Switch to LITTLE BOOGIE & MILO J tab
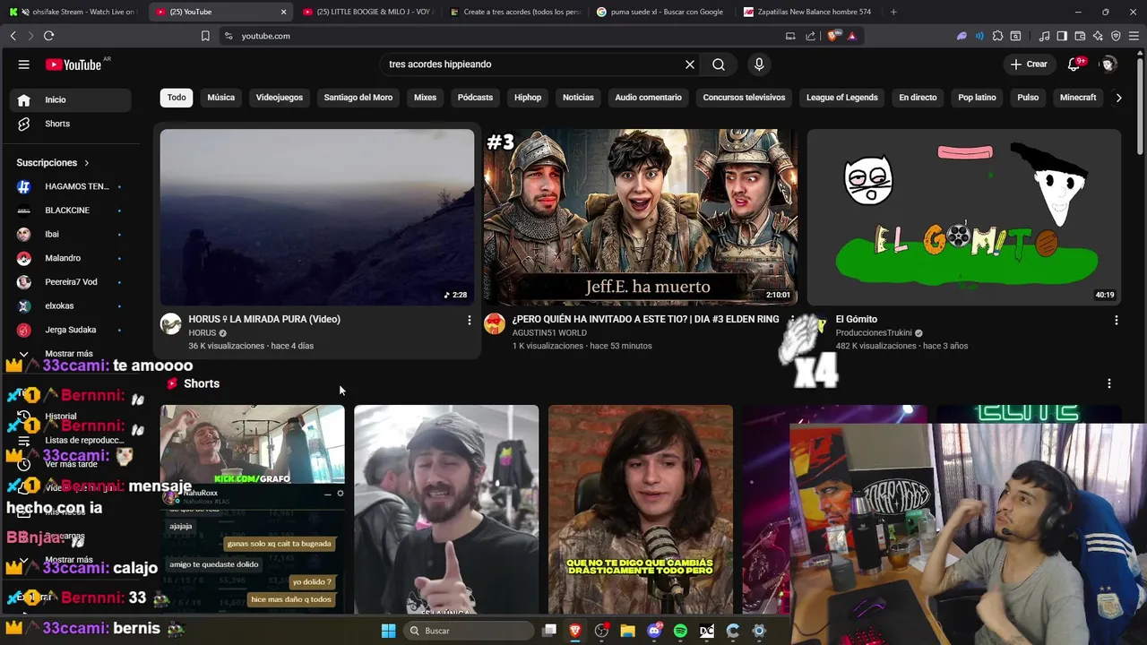This screenshot has height=645, width=1147. [x=367, y=12]
